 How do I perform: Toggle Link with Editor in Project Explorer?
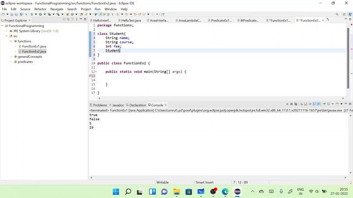pos(68,20)
